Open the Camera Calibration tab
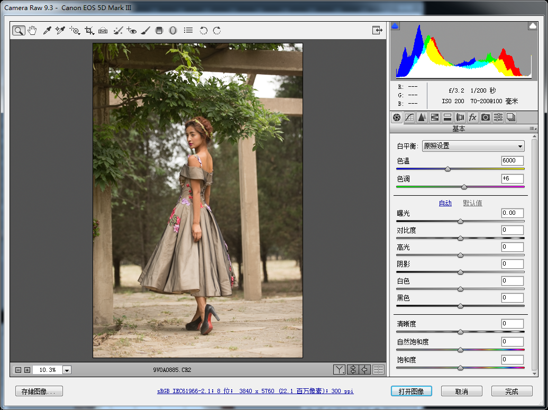Image resolution: width=548 pixels, height=410 pixels. tap(486, 117)
